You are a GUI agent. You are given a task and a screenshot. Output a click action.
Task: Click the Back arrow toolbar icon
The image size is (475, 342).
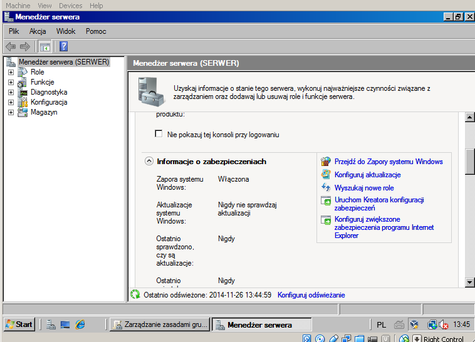point(11,46)
